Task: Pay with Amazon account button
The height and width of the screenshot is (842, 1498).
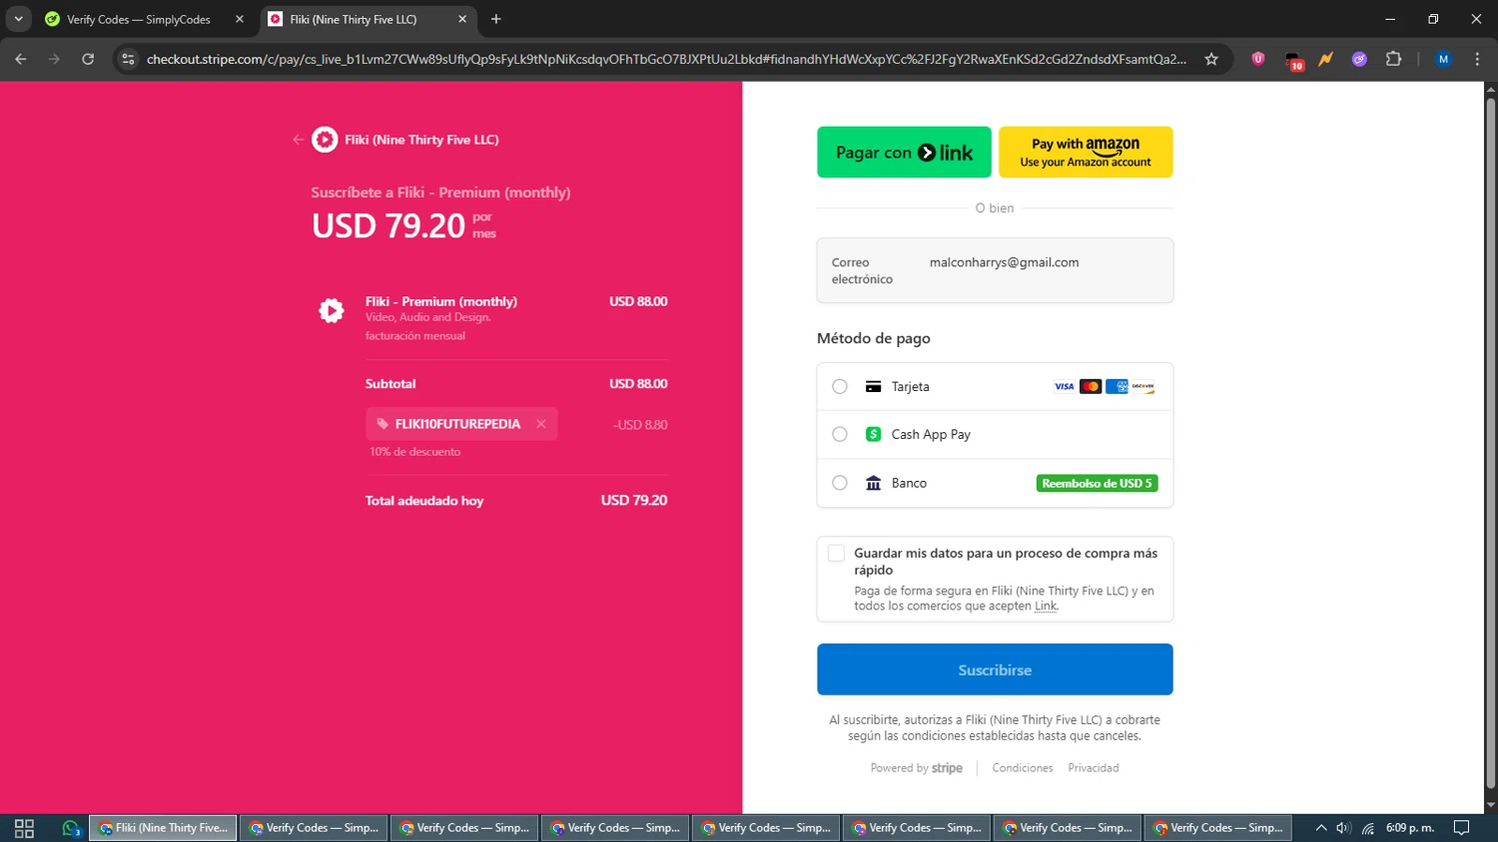Action: (x=1086, y=152)
